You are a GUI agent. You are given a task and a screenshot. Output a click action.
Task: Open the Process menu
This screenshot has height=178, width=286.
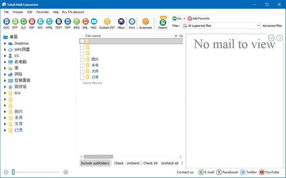pyautogui.click(x=18, y=12)
